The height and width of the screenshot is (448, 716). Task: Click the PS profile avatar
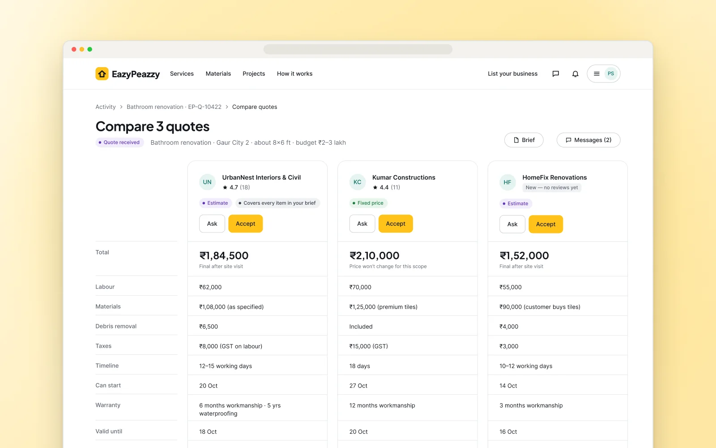pos(611,74)
